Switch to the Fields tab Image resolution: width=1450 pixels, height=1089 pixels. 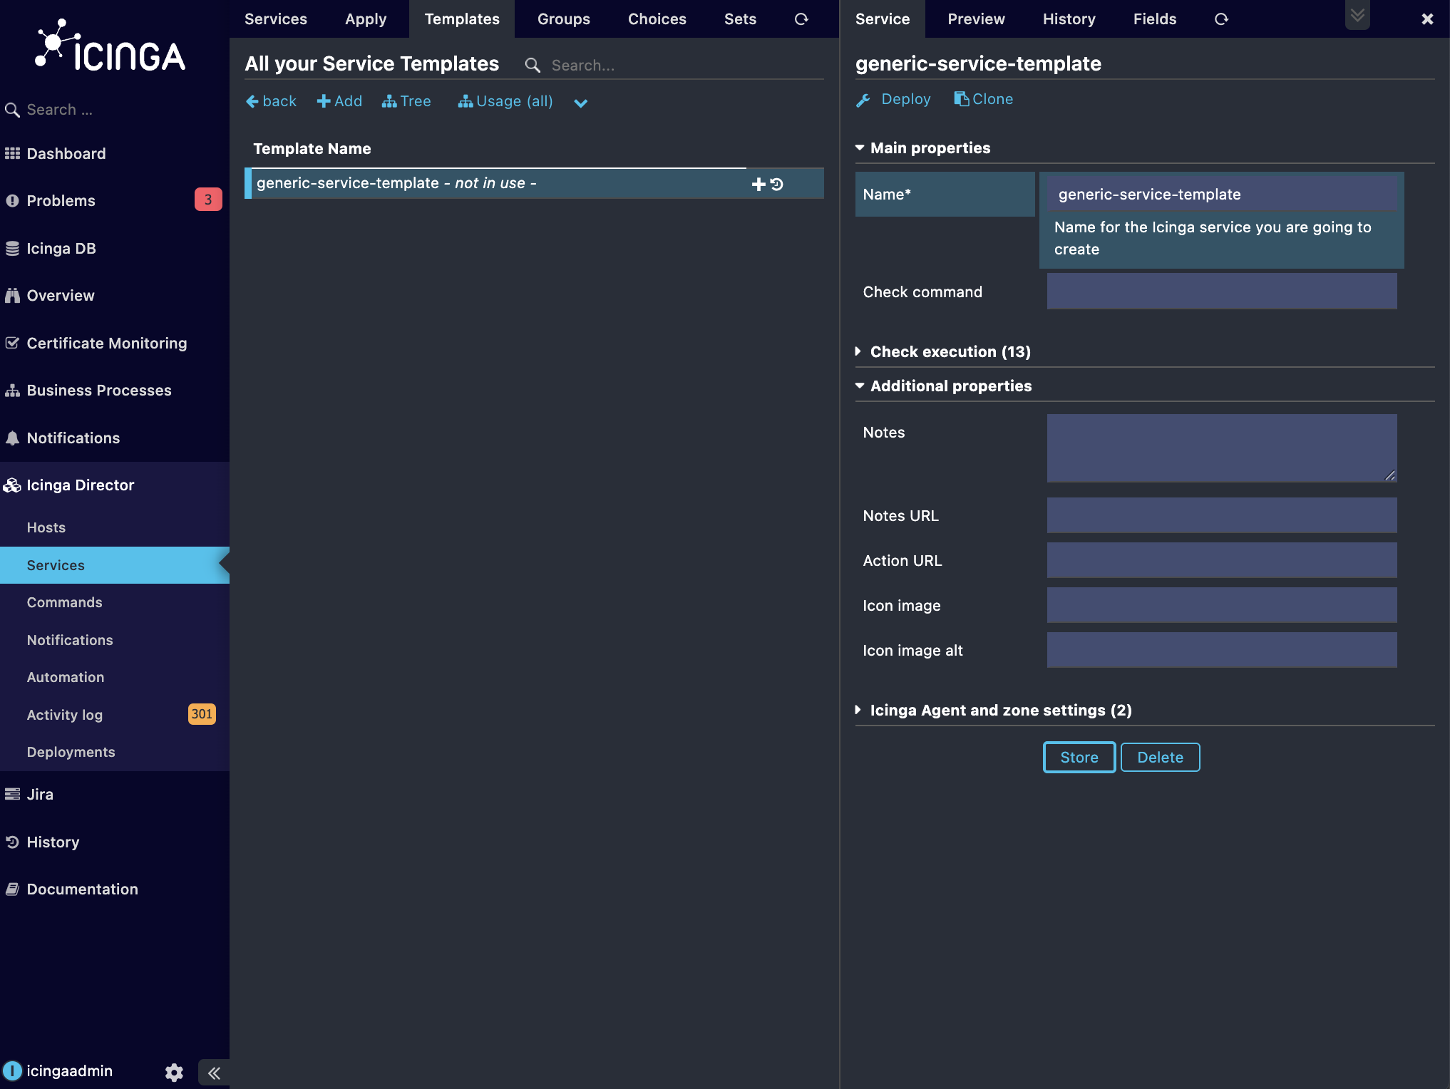pyautogui.click(x=1155, y=19)
